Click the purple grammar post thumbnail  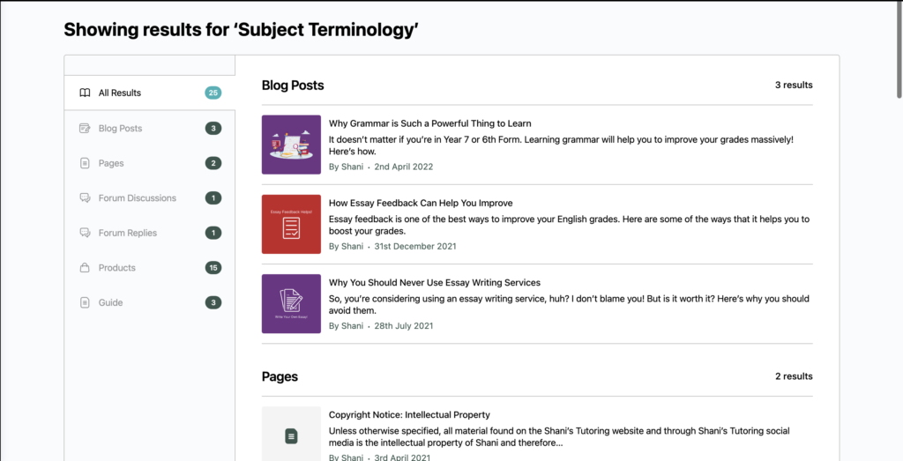pyautogui.click(x=291, y=145)
